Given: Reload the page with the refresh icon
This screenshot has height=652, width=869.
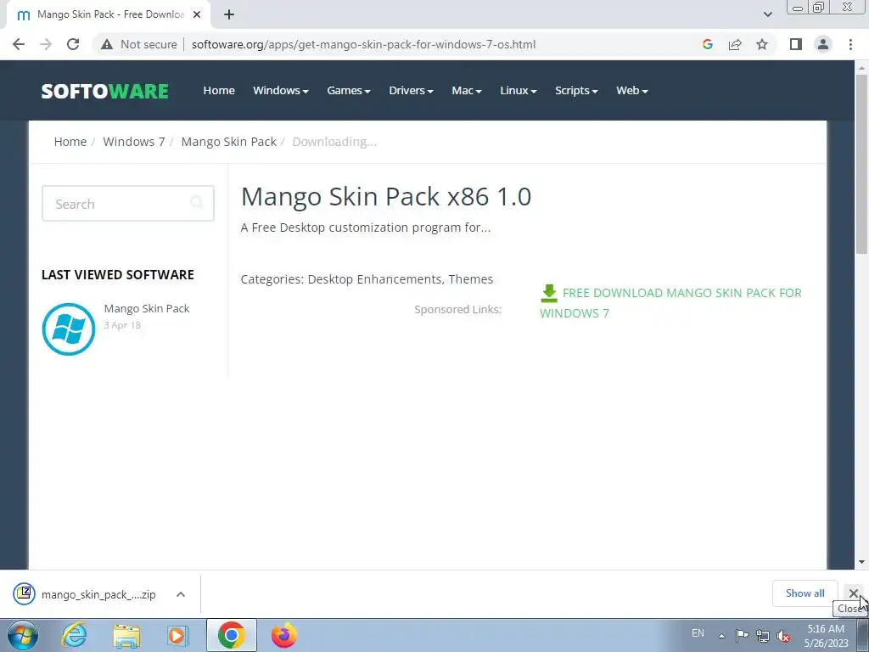Looking at the screenshot, I should click(x=73, y=44).
